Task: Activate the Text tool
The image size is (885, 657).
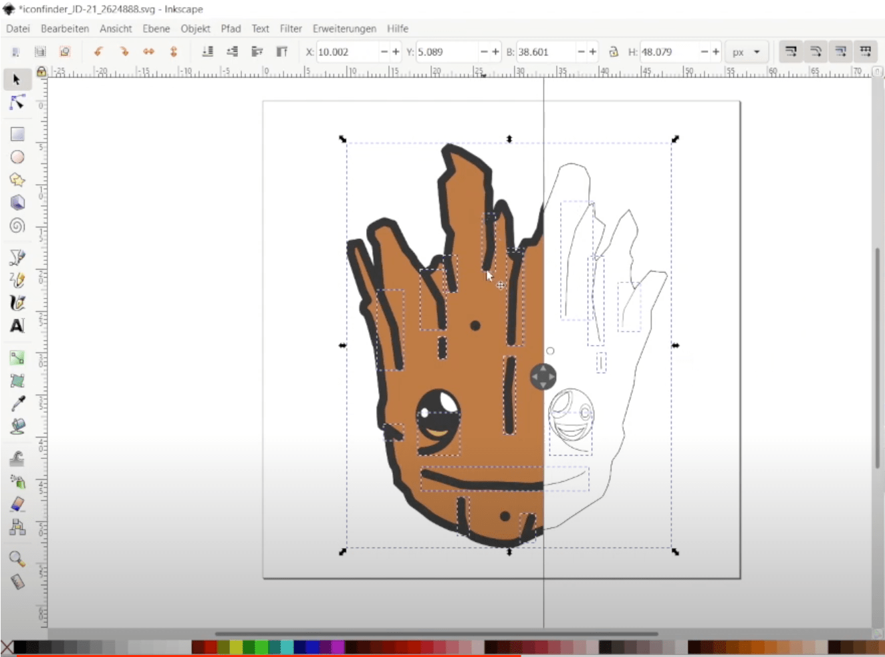Action: point(17,326)
